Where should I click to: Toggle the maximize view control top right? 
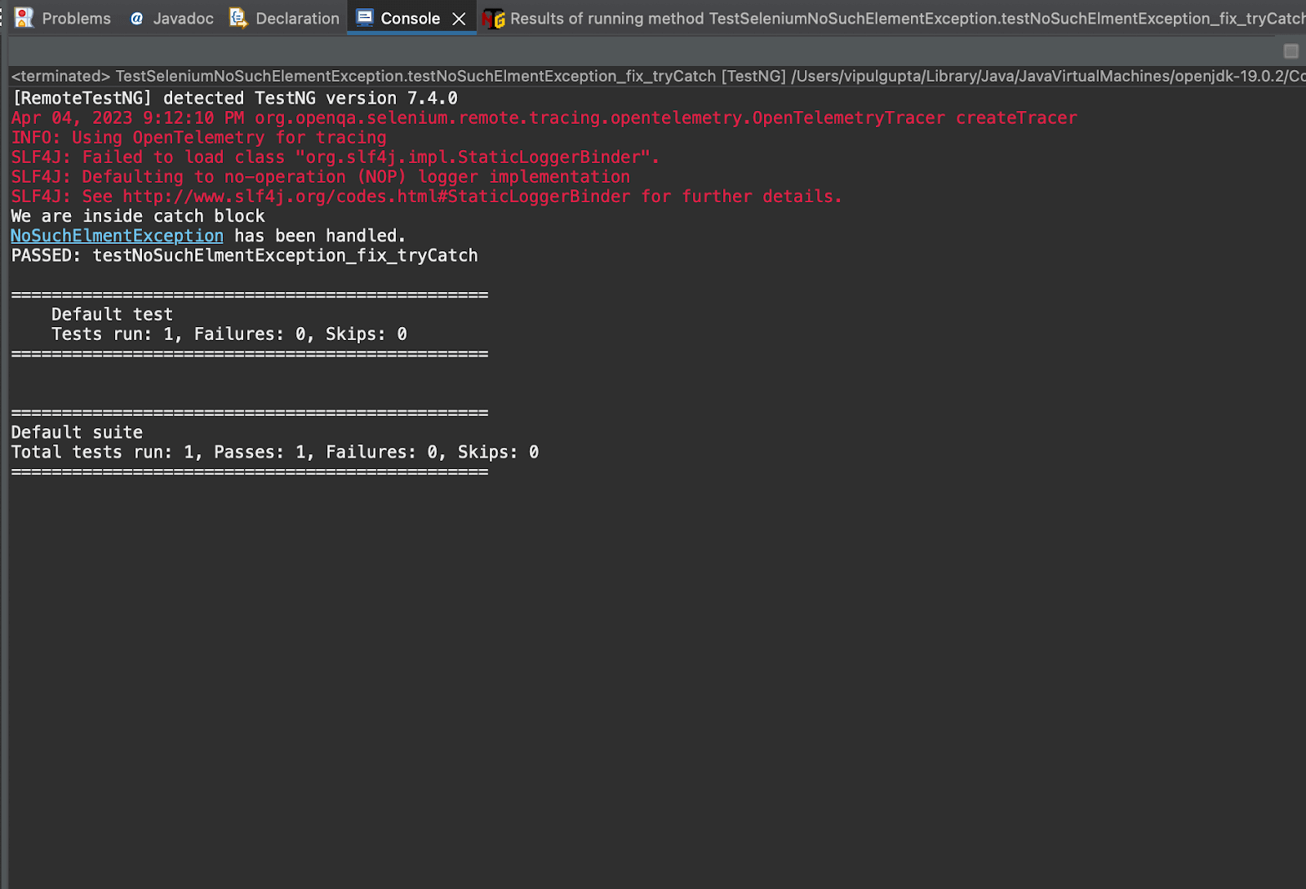click(x=1291, y=51)
